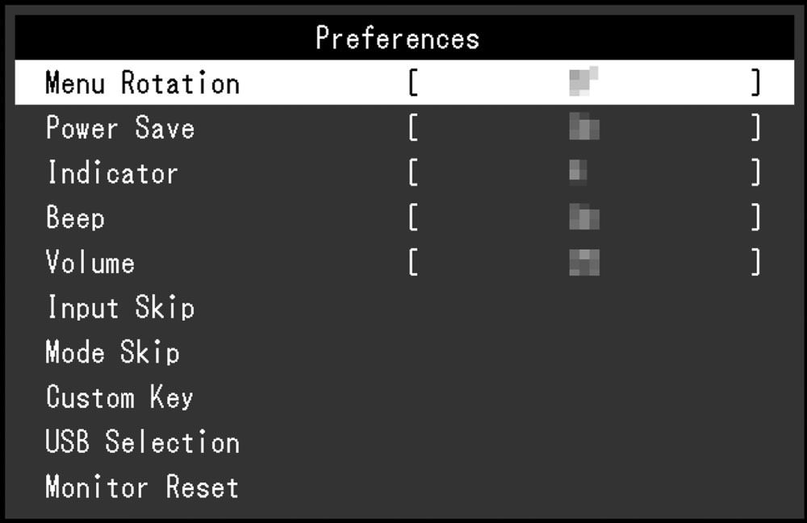Open the Power Save setting

[x=119, y=128]
